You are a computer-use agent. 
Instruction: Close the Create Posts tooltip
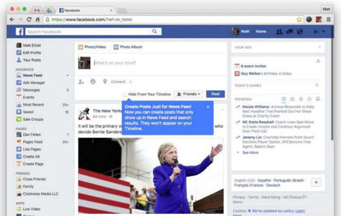pyautogui.click(x=208, y=107)
